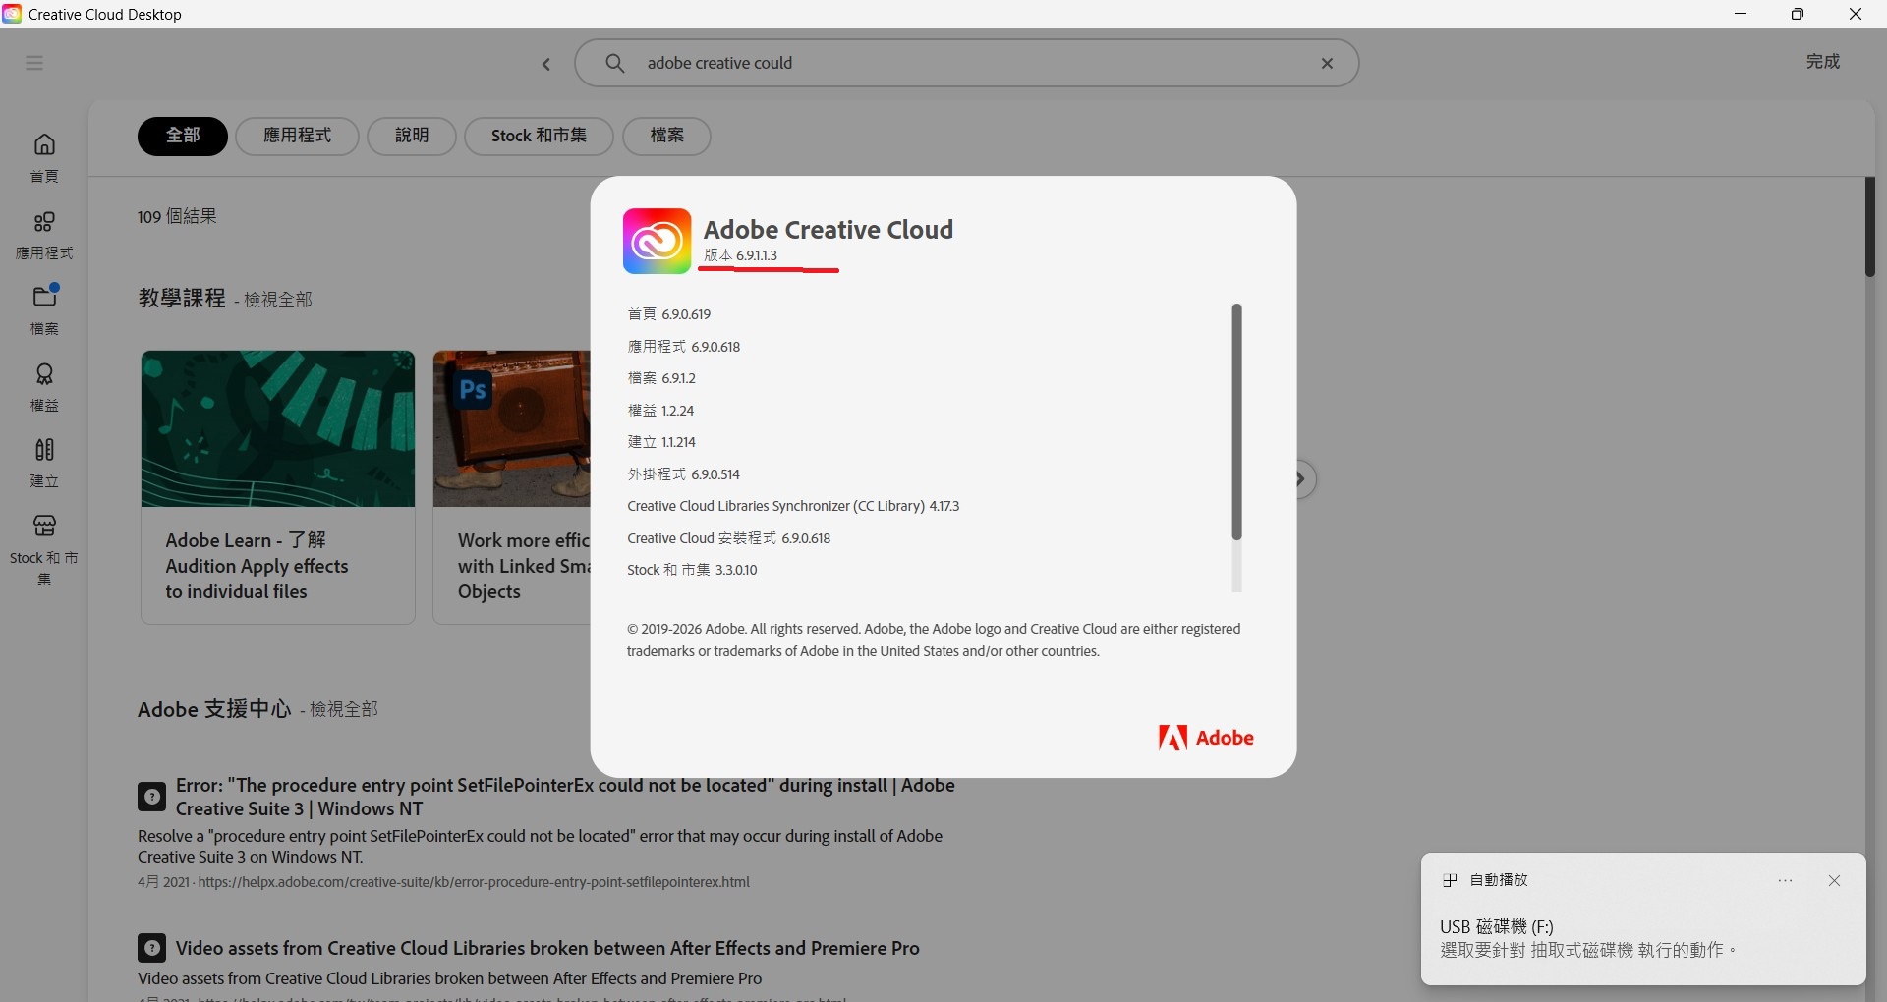Click the 109 個結果 results count
This screenshot has width=1887, height=1002.
click(177, 216)
